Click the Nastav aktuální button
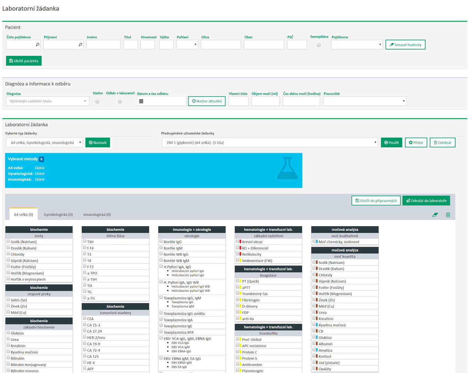 (207, 101)
